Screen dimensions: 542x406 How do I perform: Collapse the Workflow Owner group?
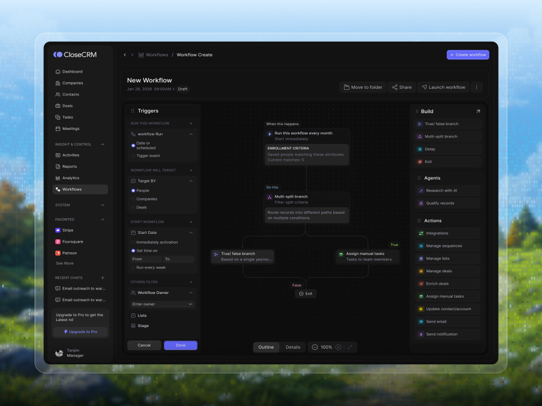click(x=191, y=293)
